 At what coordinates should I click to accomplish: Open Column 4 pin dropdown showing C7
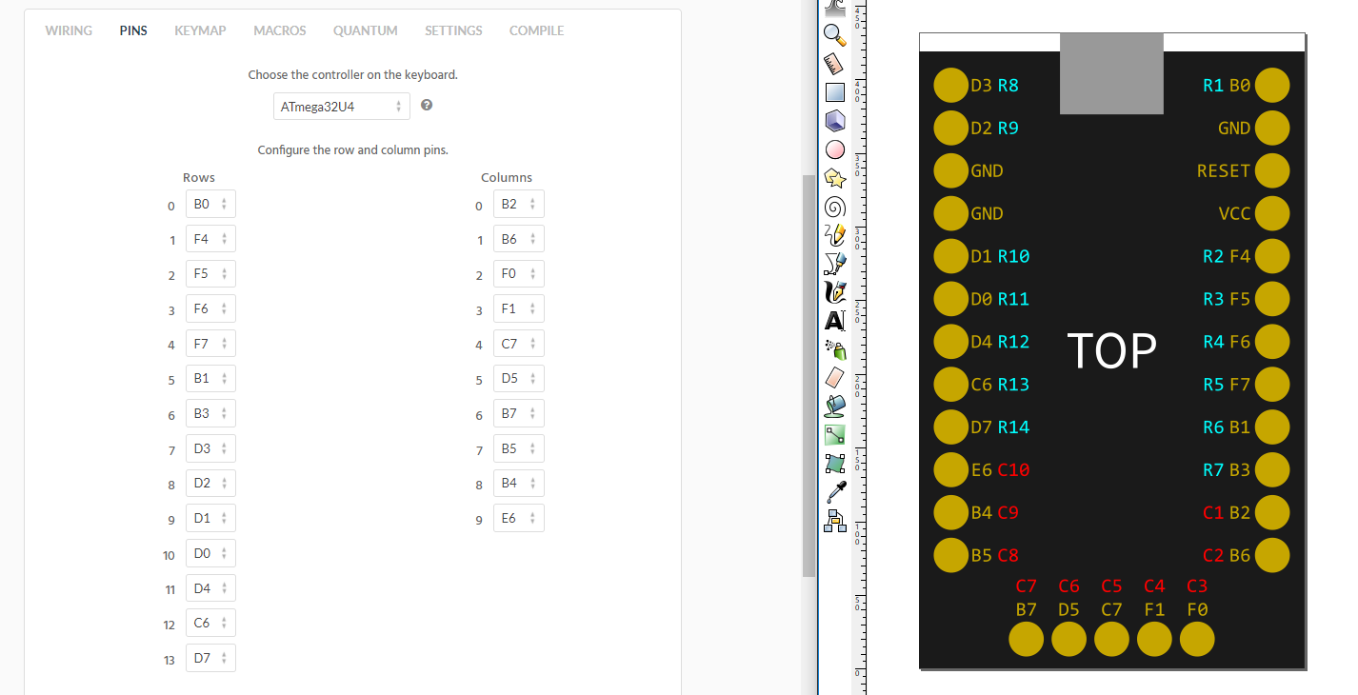[518, 344]
